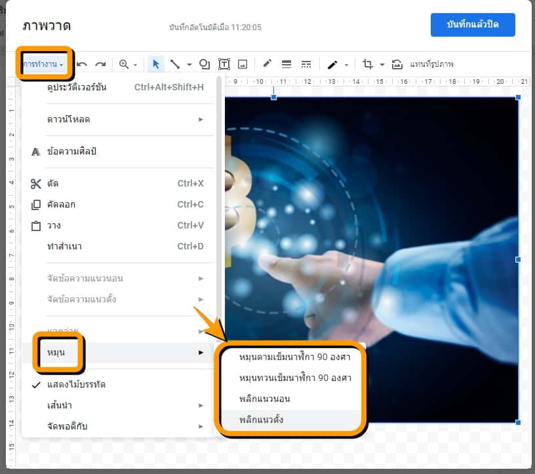Click the redo arrow icon
535x474 pixels.
click(100, 64)
